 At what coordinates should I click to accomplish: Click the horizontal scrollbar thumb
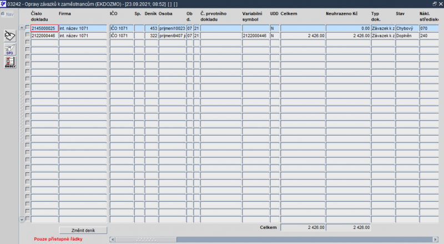tap(146, 240)
